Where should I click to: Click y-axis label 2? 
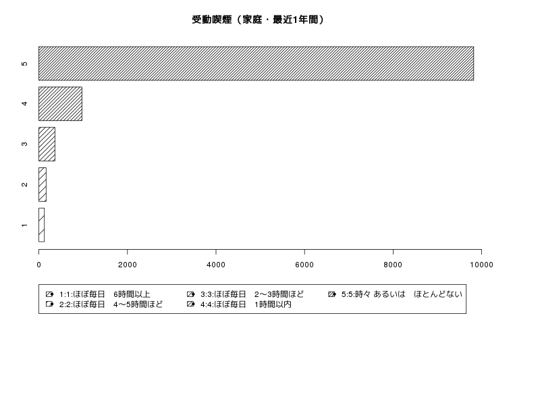24,184
